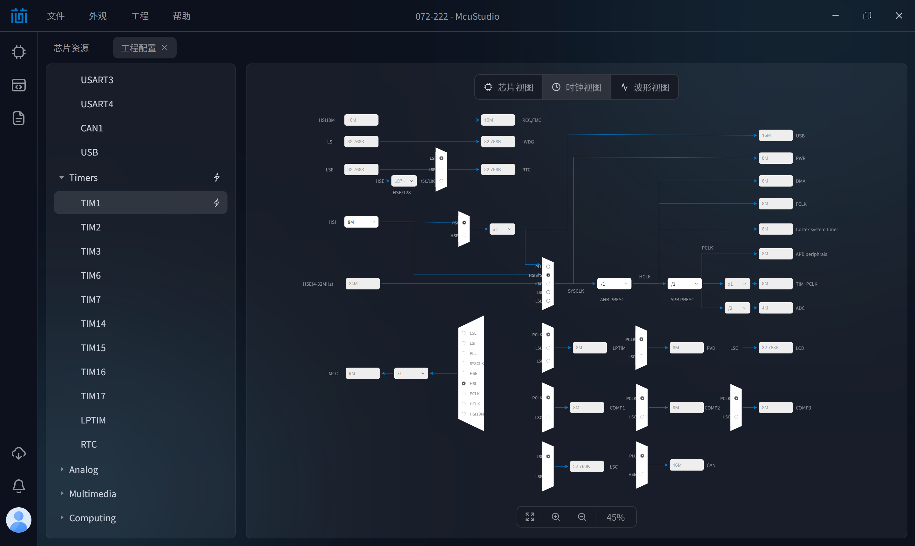Open the code generation panel icon
This screenshot has height=546, width=915.
[x=18, y=85]
